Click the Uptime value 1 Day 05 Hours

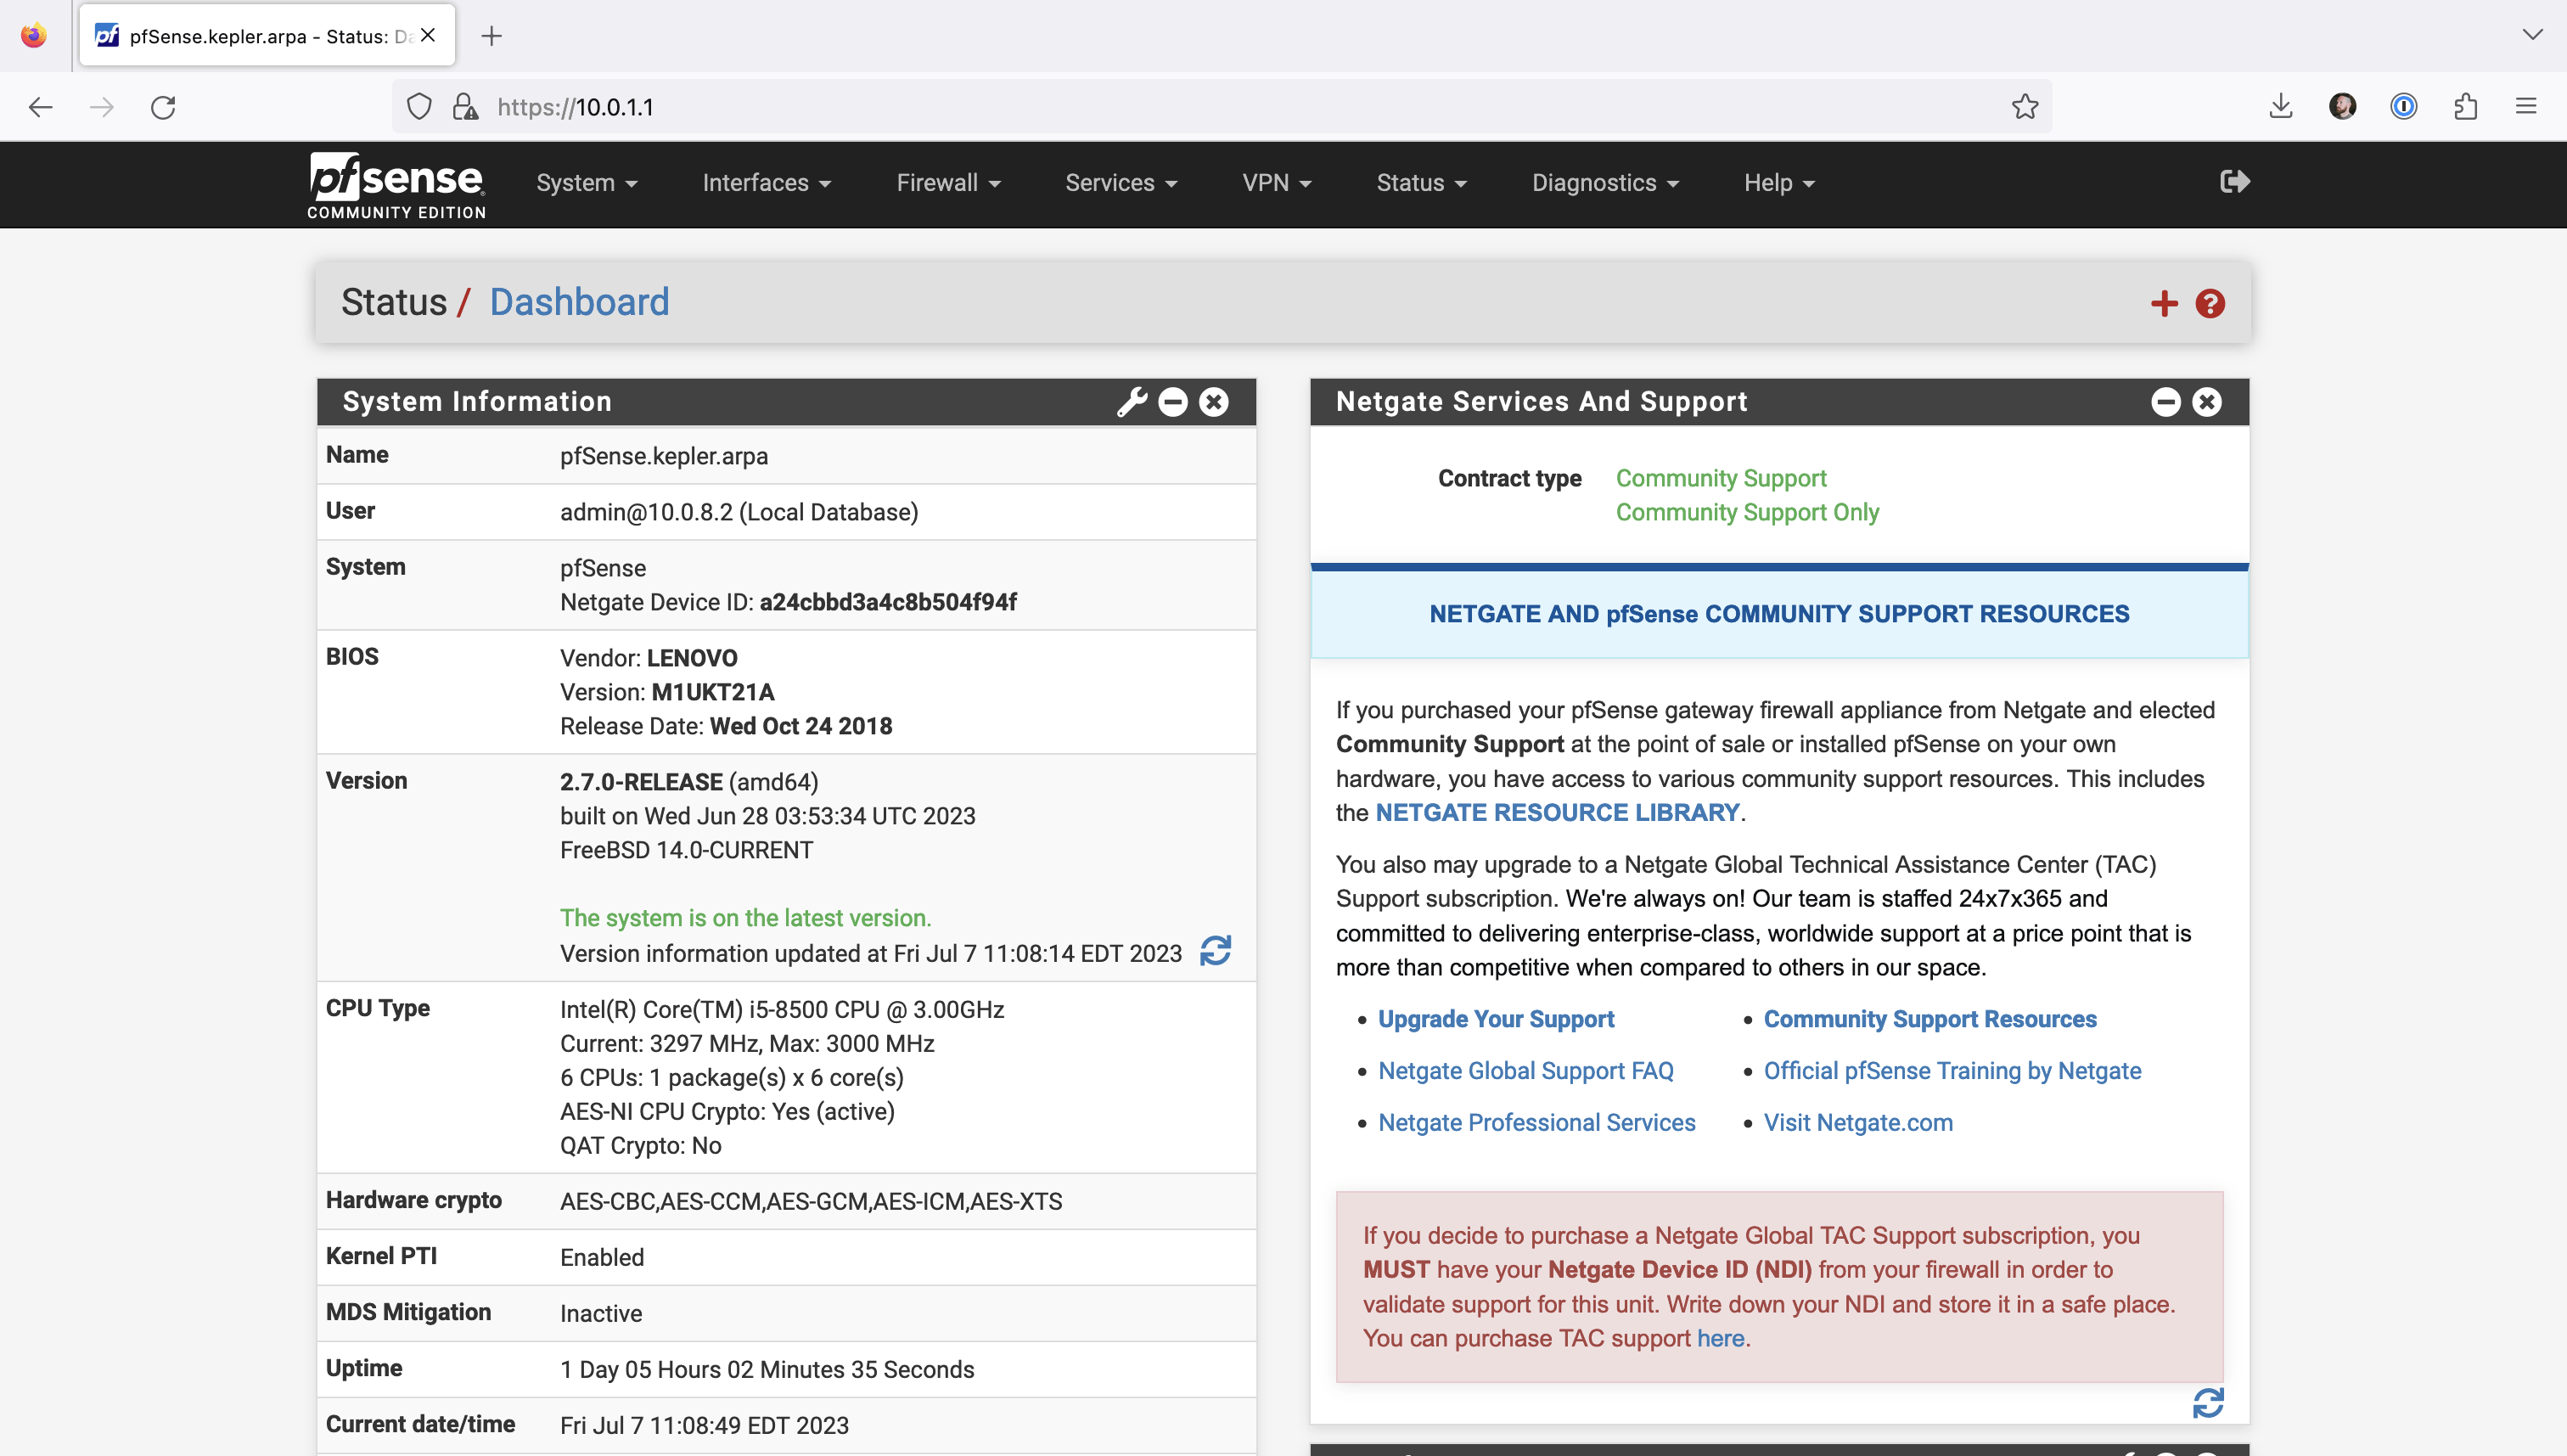point(767,1370)
